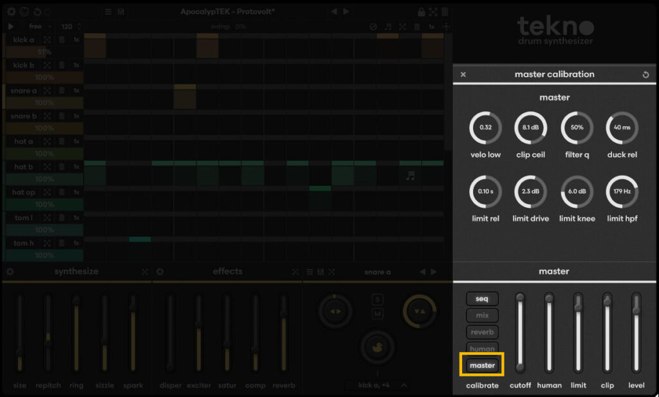This screenshot has height=397, width=659.
Task: Click the mix calibrate button
Action: click(x=482, y=315)
